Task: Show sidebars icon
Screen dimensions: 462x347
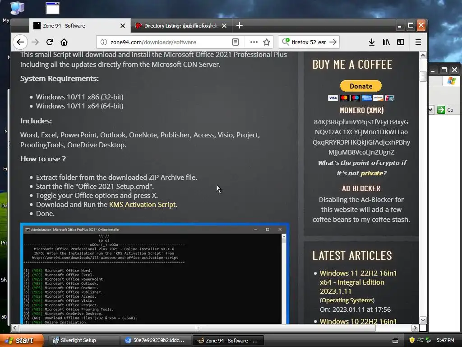Action: click(401, 42)
